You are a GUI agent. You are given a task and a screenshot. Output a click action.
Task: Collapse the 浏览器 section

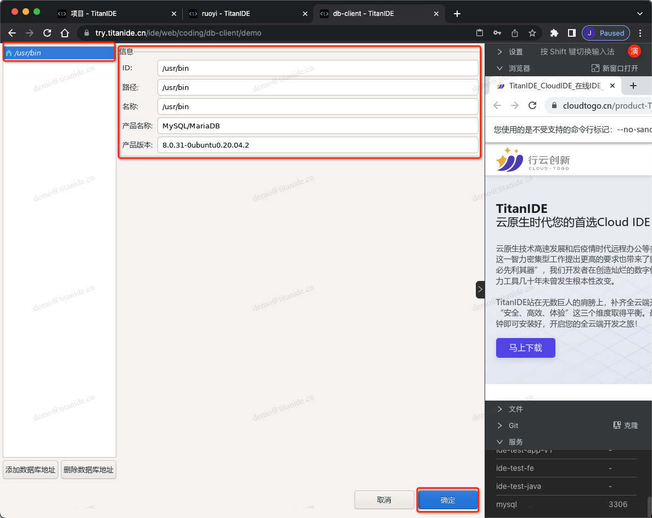(500, 68)
